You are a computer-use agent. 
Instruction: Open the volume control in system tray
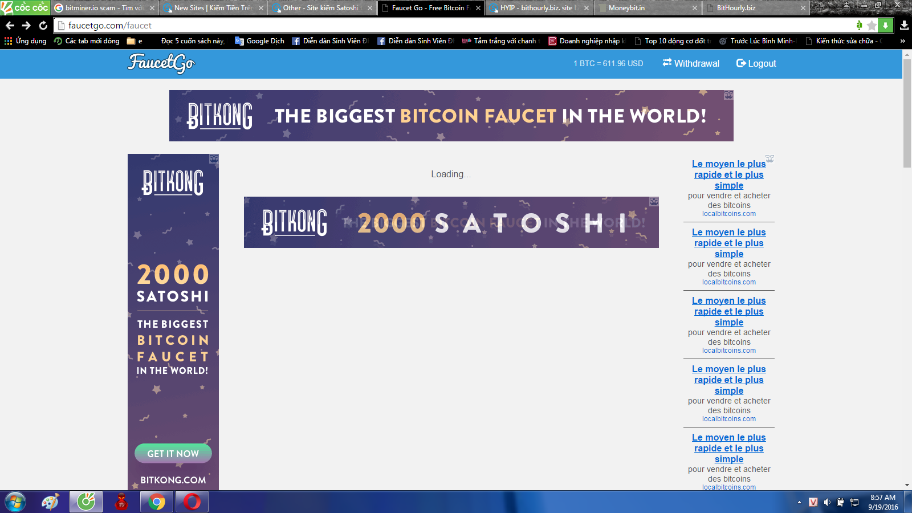click(827, 502)
